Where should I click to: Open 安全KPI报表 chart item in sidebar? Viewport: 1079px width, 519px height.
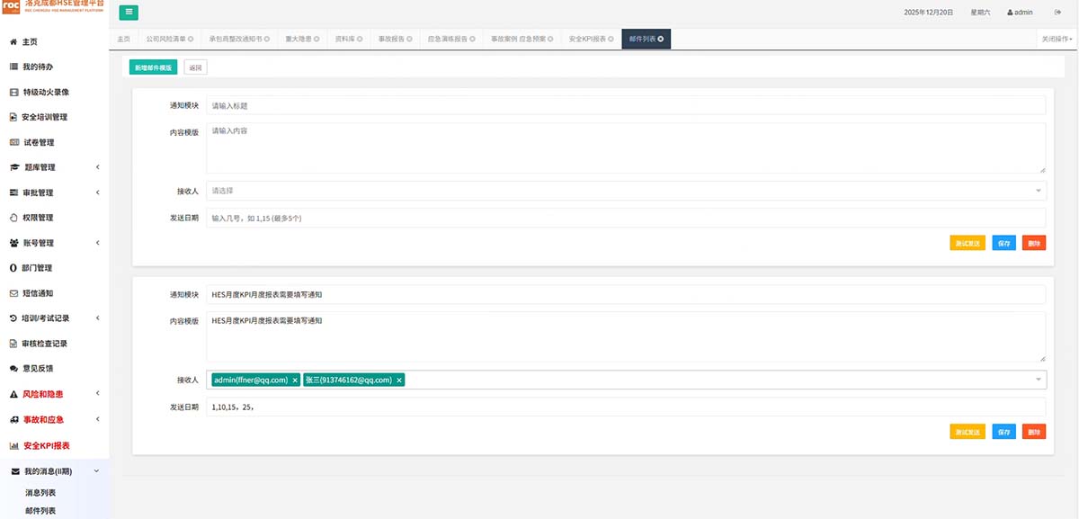[46, 445]
